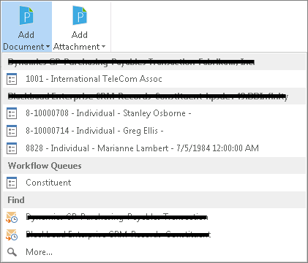The image size is (308, 263).
Task: Expand the Add Document dropdown arrow
Action: (x=48, y=47)
